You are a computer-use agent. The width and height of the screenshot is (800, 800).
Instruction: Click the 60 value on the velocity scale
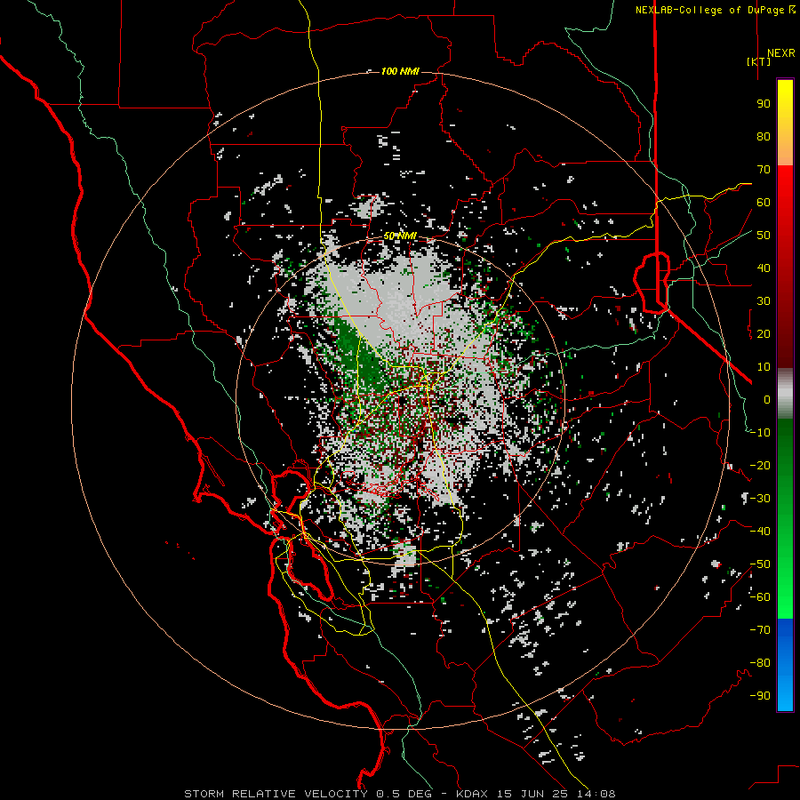[764, 203]
